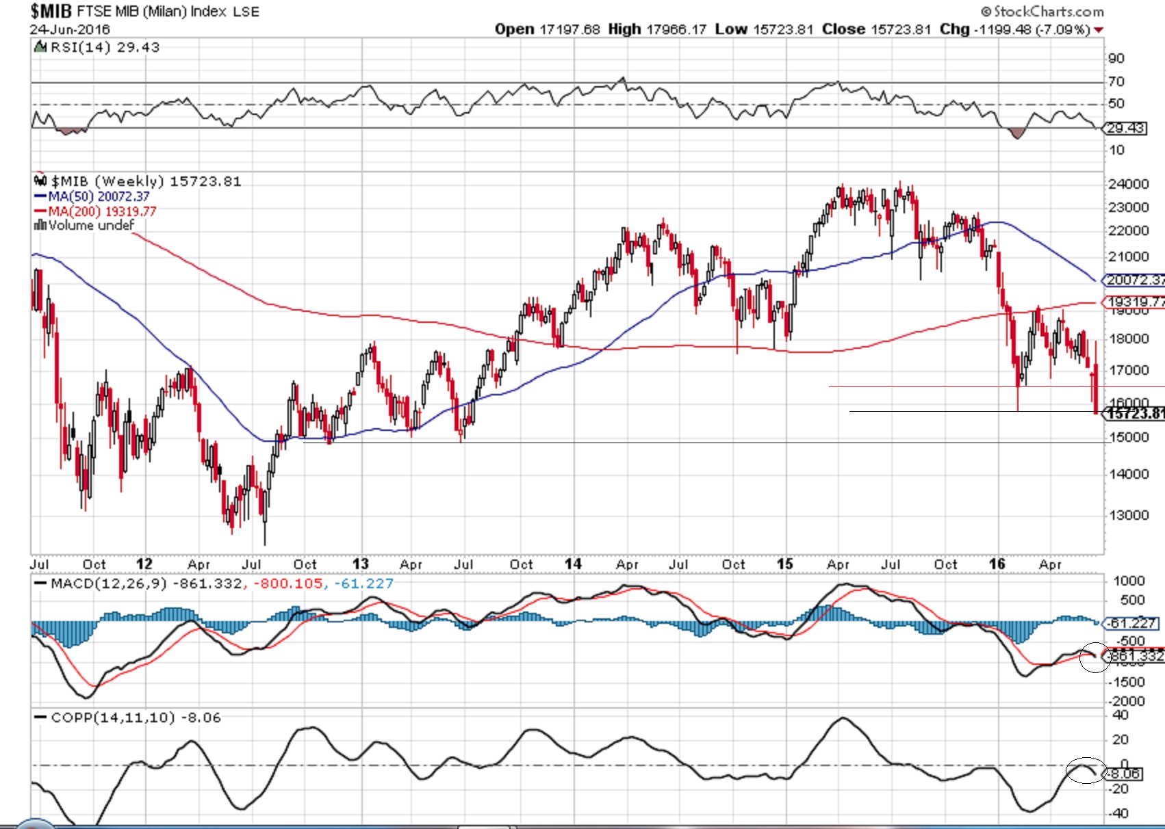
Task: Click the 70 level label on RSI axis
Action: (1116, 81)
